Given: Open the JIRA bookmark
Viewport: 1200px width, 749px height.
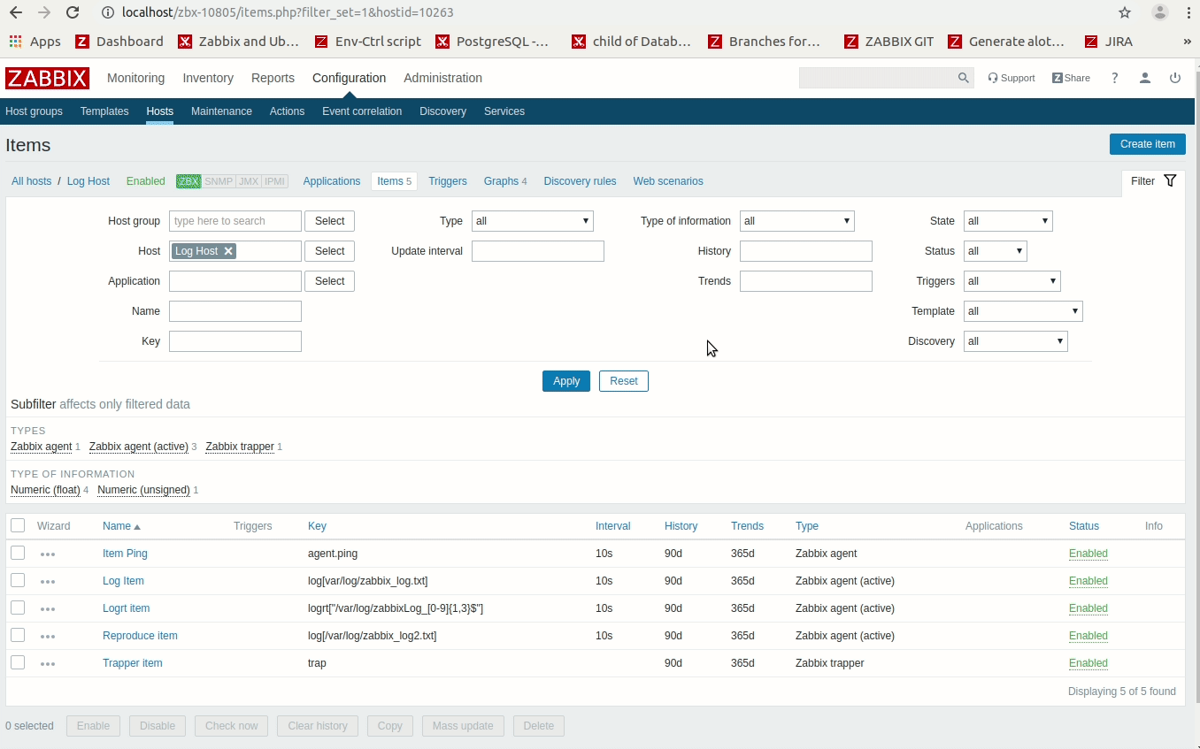Looking at the screenshot, I should click(x=1110, y=41).
